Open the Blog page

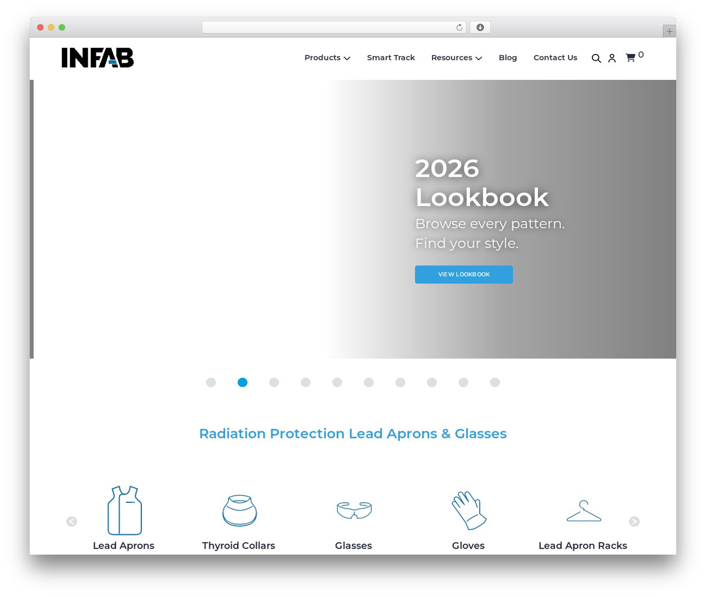pyautogui.click(x=508, y=58)
